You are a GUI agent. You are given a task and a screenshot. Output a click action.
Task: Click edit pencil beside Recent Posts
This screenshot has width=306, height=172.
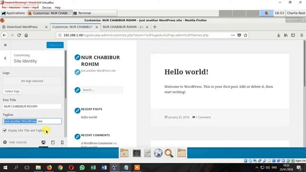click(x=77, y=110)
